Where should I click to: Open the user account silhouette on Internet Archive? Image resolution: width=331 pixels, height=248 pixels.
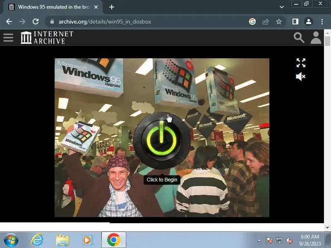[316, 38]
